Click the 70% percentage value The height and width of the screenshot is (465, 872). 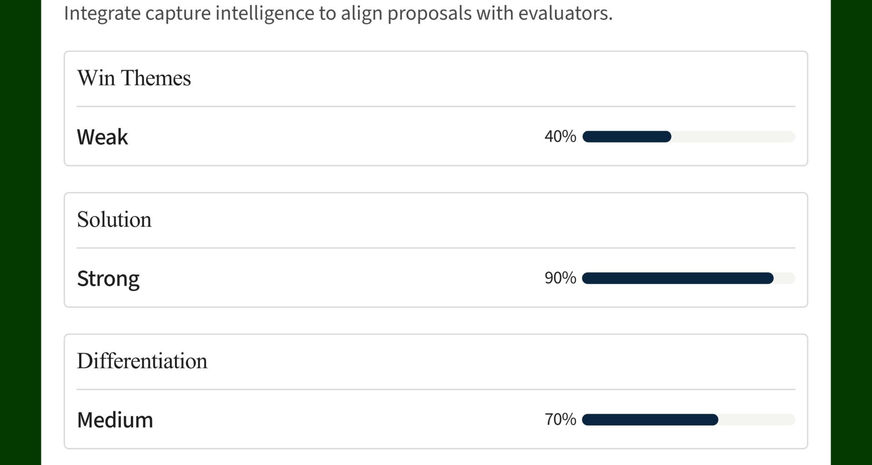click(x=560, y=419)
